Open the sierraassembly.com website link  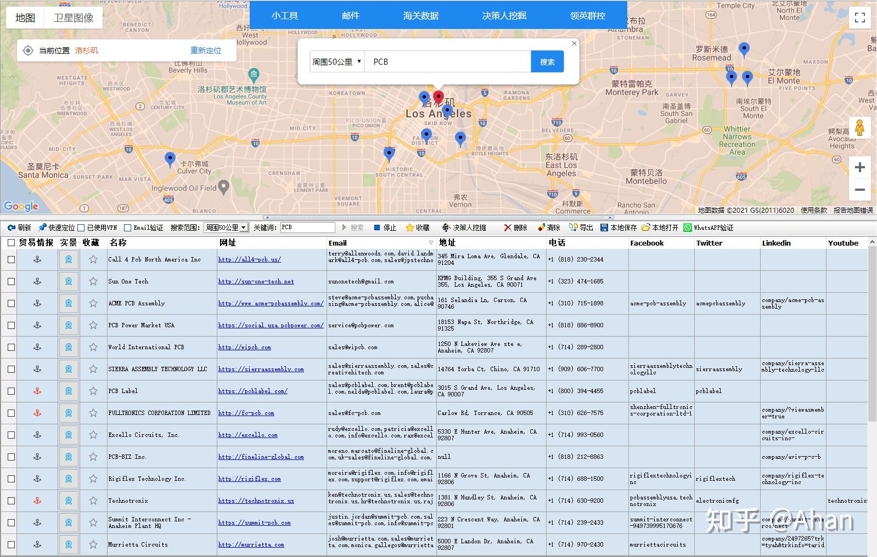[x=261, y=370]
